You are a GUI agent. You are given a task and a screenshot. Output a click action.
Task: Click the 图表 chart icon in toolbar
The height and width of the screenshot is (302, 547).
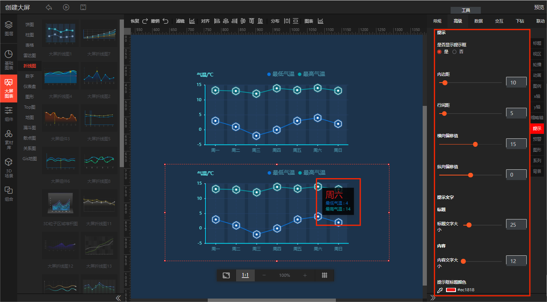click(x=321, y=21)
